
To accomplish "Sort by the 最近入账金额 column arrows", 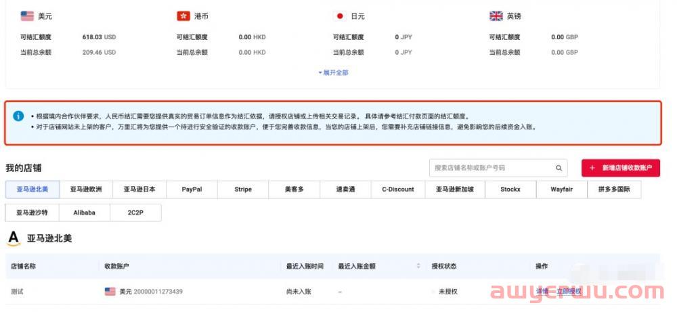I will pos(418,266).
